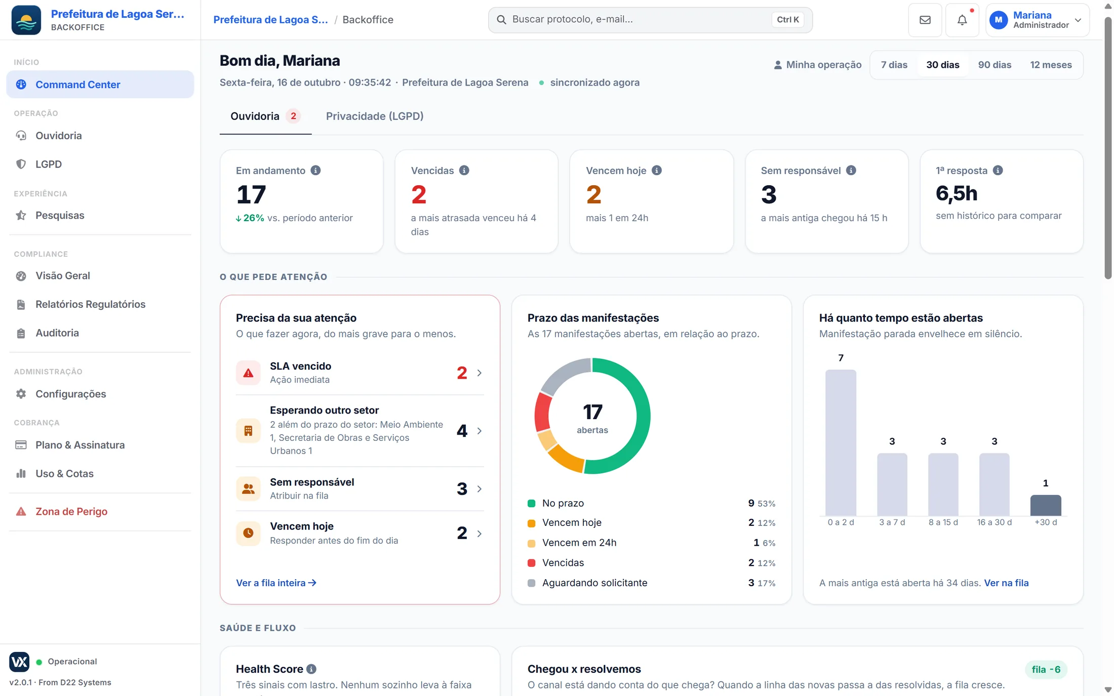Click the VX logo at sidebar bottom
The height and width of the screenshot is (696, 1114).
19,662
